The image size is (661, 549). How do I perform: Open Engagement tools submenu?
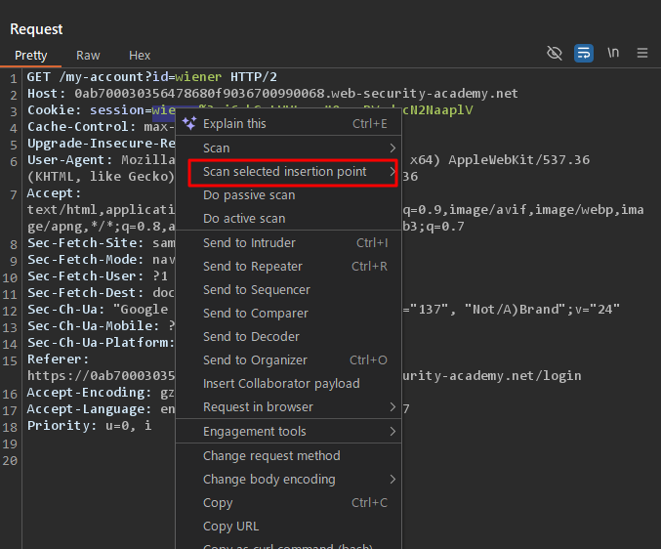288,432
